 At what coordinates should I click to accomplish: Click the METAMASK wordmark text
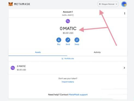tap(22, 4)
